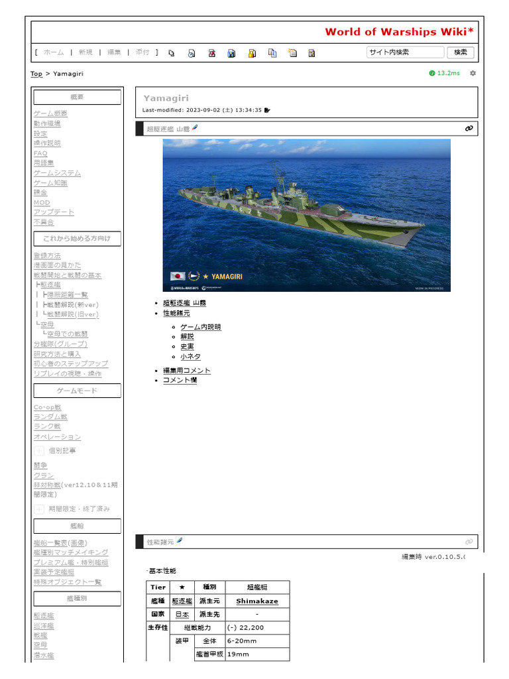Open アップデート sidebar link
The height and width of the screenshot is (679, 509).
[54, 212]
